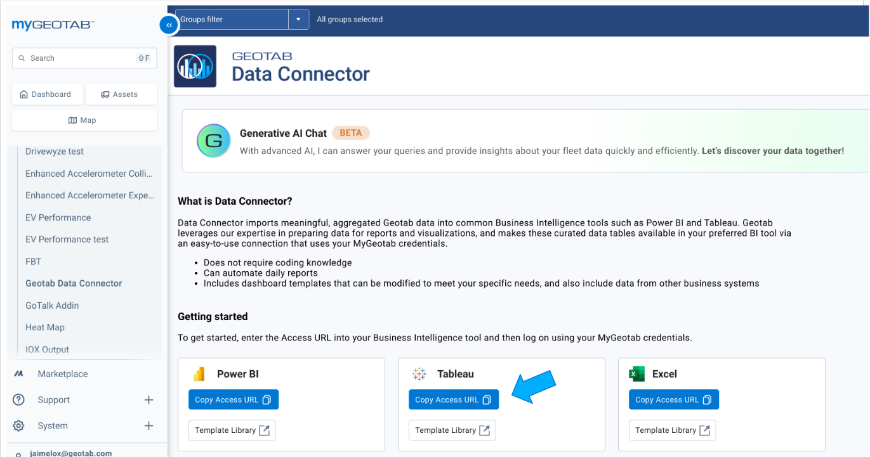Click the Power BI logo icon
Screen dimensions: 870x457
[x=199, y=374]
